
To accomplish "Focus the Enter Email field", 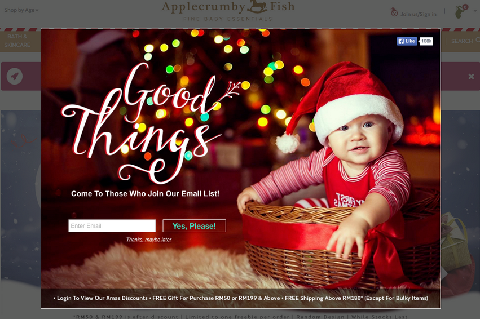I will point(112,225).
